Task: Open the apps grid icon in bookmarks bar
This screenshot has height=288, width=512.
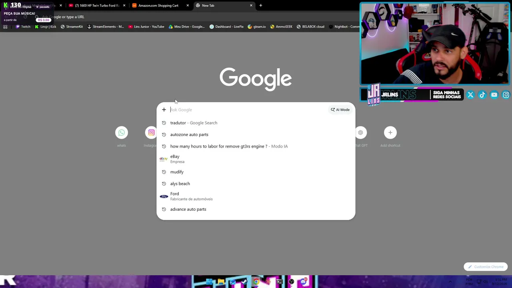Action: pos(5,27)
